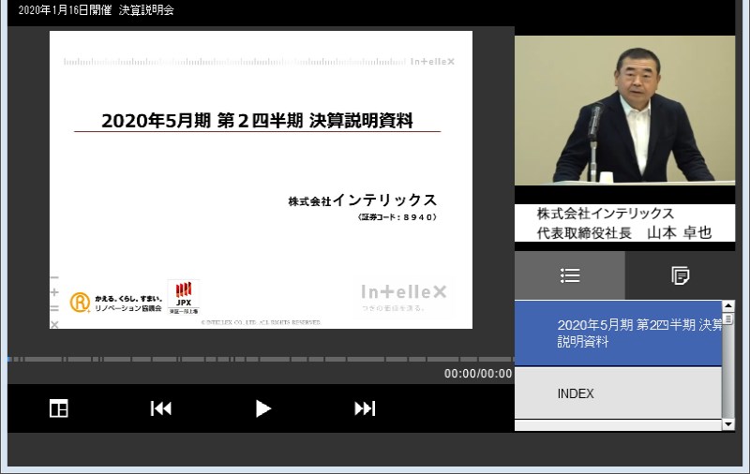Click the chapter list scroll up arrow
750x474 pixels.
point(728,305)
